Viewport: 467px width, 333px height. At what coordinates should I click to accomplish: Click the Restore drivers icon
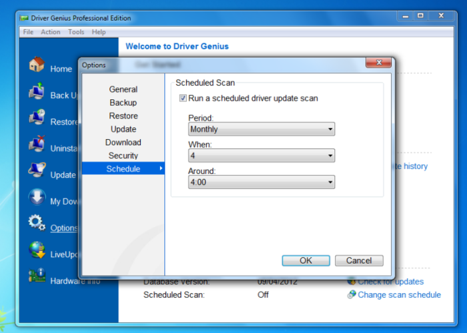37,117
